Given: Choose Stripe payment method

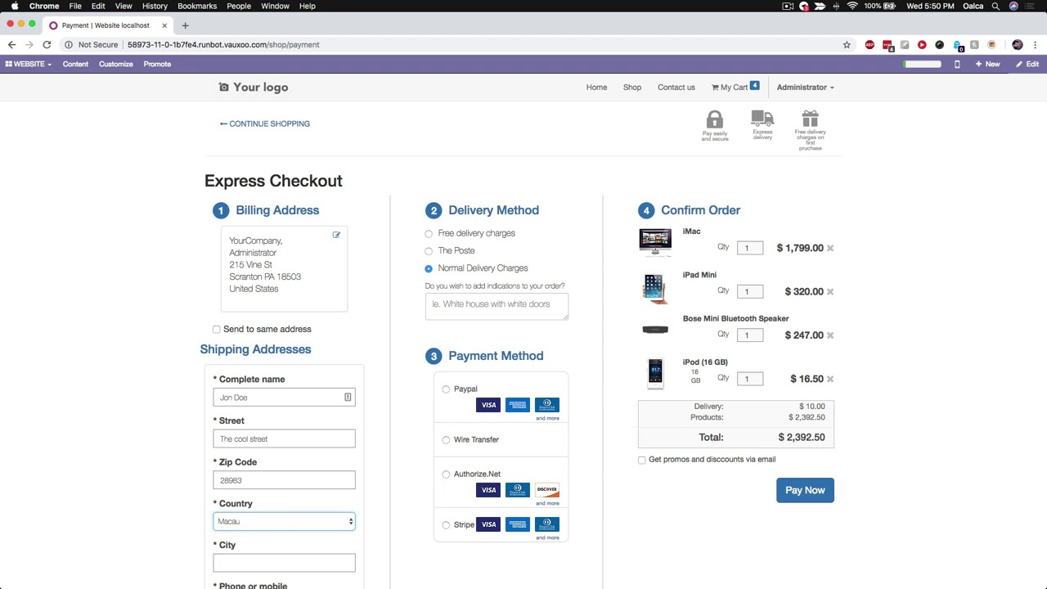Looking at the screenshot, I should [x=446, y=525].
